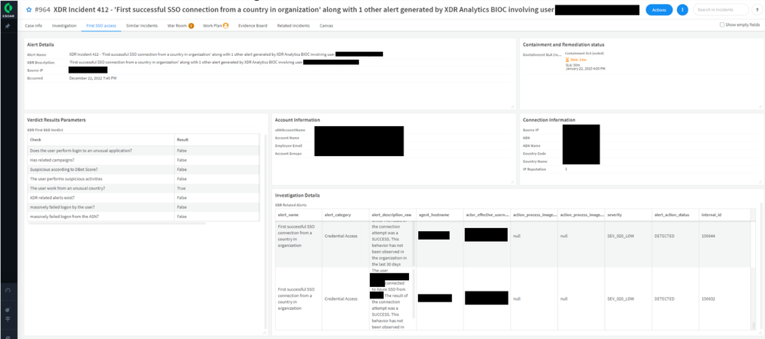Click the SLA date January 22, 2023 4:00 PM
The image size is (765, 339).
[x=585, y=69]
